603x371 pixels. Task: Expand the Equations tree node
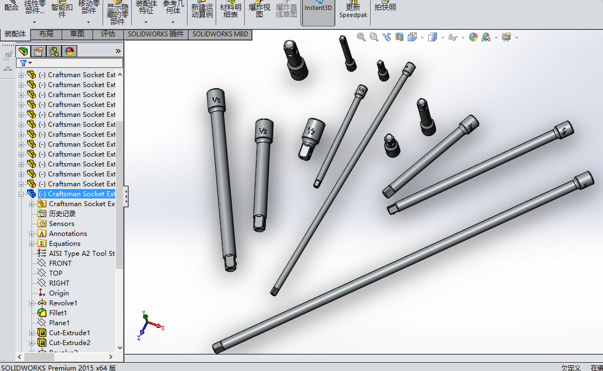coord(31,244)
